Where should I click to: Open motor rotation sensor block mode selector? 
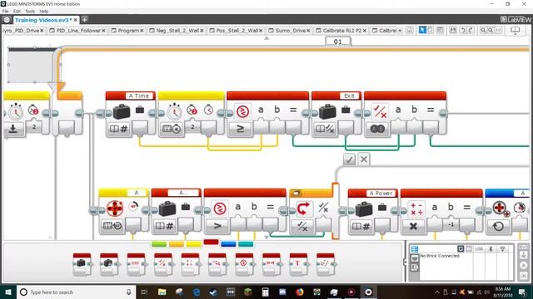click(x=112, y=225)
